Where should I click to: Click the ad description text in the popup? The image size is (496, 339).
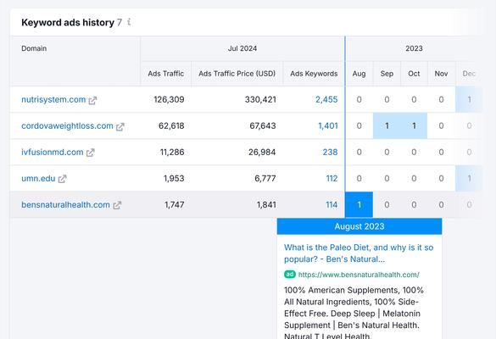[x=354, y=313]
